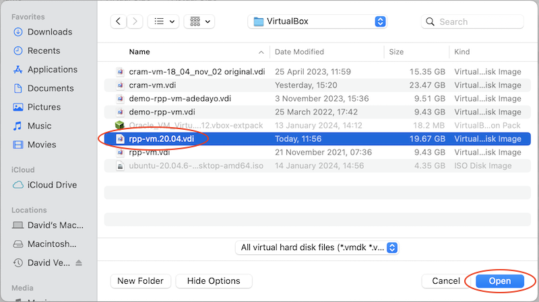
Task: Open Downloads in the sidebar
Action: click(50, 32)
